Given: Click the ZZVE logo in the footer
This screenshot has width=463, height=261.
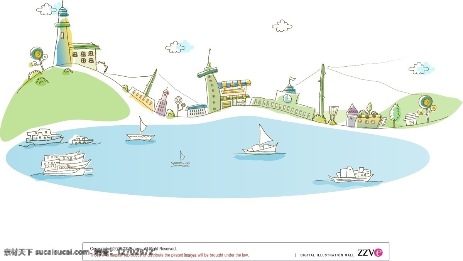Looking at the screenshot, I should [x=370, y=253].
